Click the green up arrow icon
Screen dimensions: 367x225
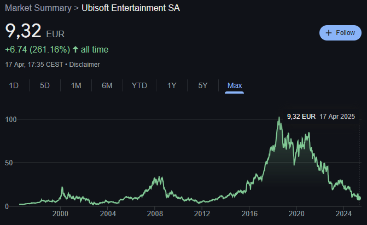pyautogui.click(x=75, y=50)
